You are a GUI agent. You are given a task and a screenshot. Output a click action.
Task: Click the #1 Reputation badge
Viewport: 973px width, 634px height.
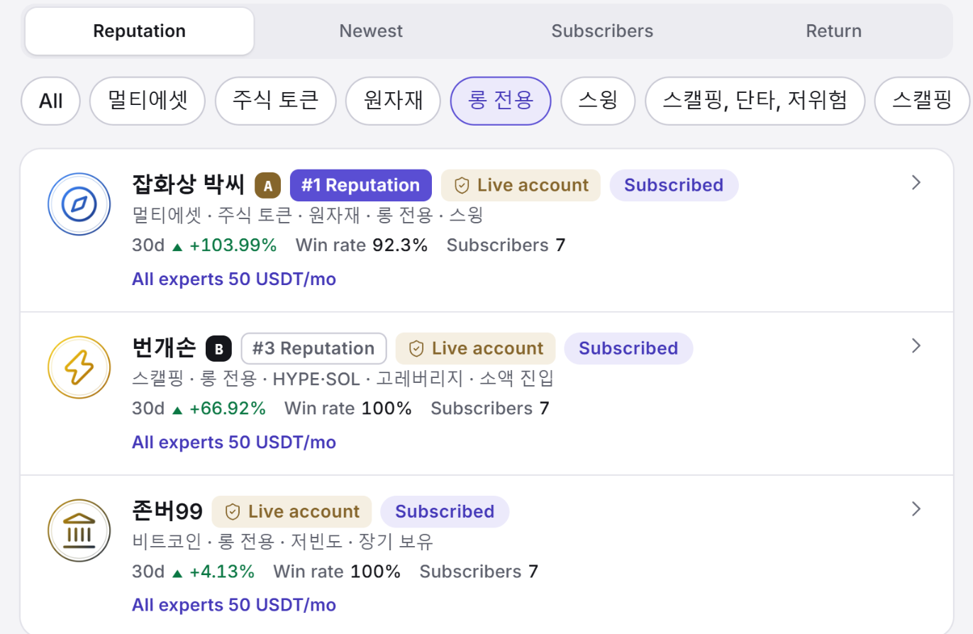click(x=361, y=186)
